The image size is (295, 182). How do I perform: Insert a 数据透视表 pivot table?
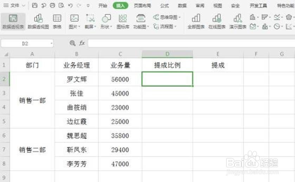[x=13, y=22]
